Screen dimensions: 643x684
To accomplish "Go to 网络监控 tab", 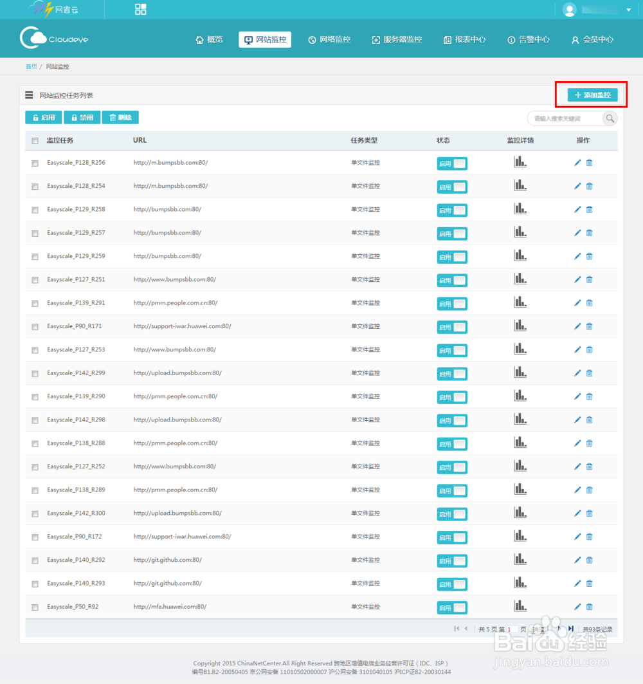I will click(x=330, y=40).
